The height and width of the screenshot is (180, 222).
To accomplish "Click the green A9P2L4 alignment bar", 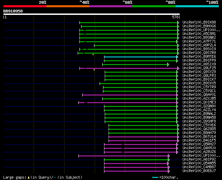I will [x=136, y=45].
